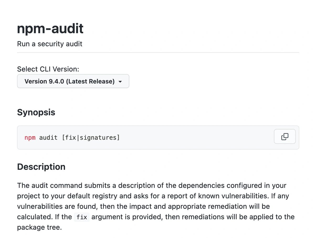Click the Latest Release text in selector

point(90,81)
